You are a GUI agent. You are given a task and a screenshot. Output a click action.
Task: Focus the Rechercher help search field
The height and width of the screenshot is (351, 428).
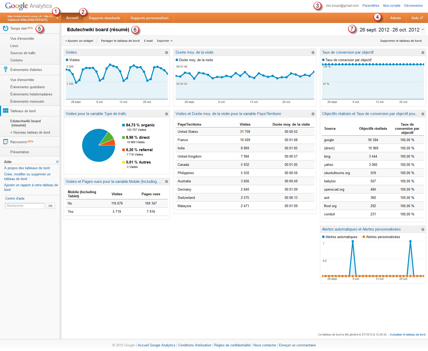pos(25,206)
